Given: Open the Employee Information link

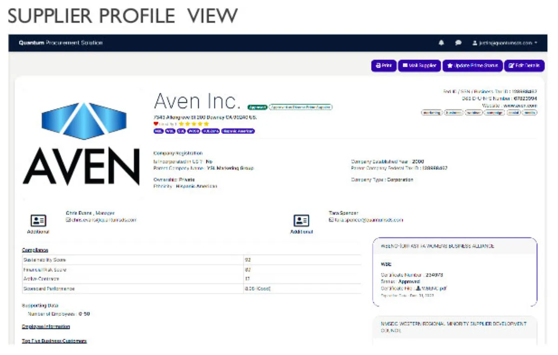Looking at the screenshot, I should click(46, 327).
